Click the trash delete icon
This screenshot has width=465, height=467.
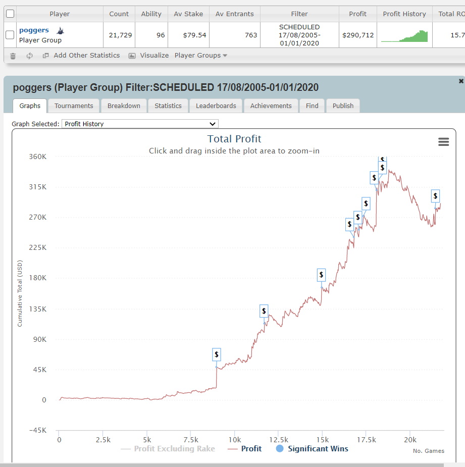(x=13, y=56)
